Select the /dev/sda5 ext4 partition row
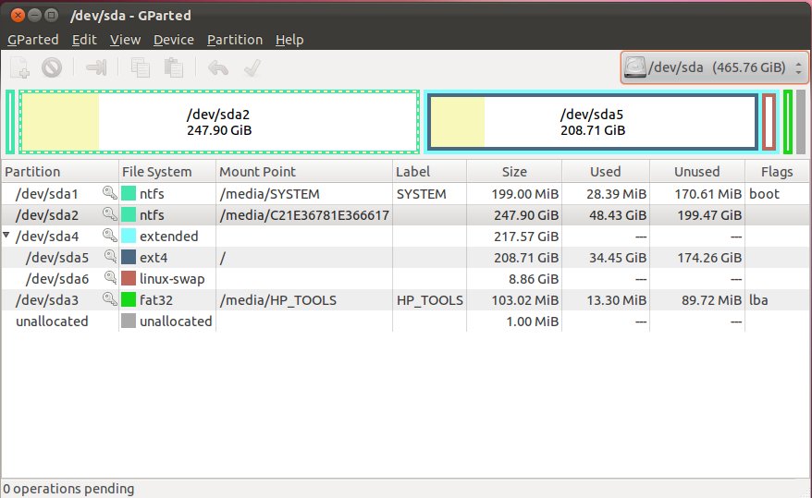Viewport: 812px width, 498px height. pyautogui.click(x=405, y=258)
